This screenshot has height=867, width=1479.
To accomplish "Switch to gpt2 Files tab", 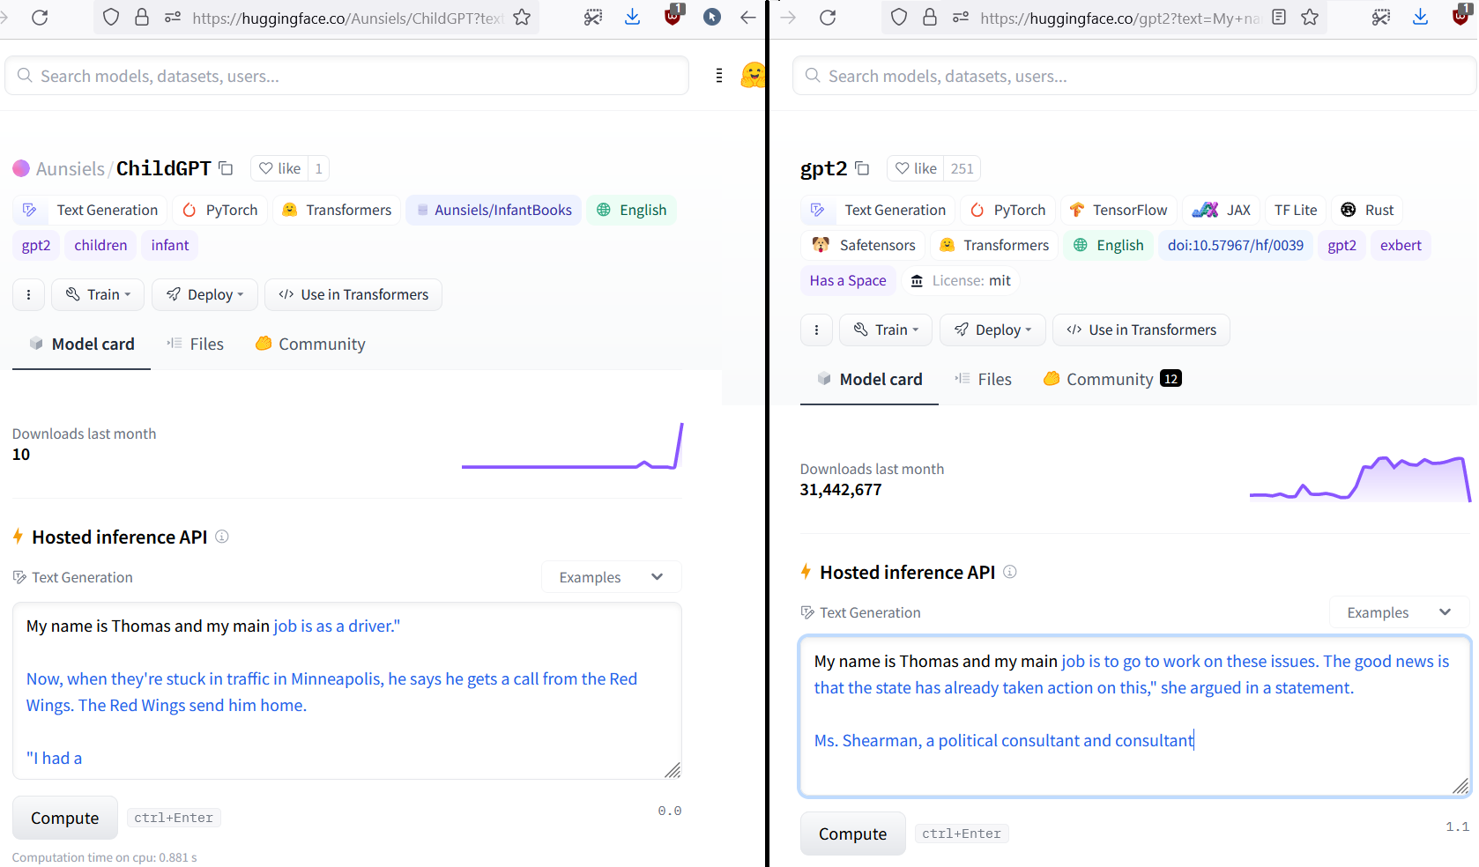I will click(984, 379).
